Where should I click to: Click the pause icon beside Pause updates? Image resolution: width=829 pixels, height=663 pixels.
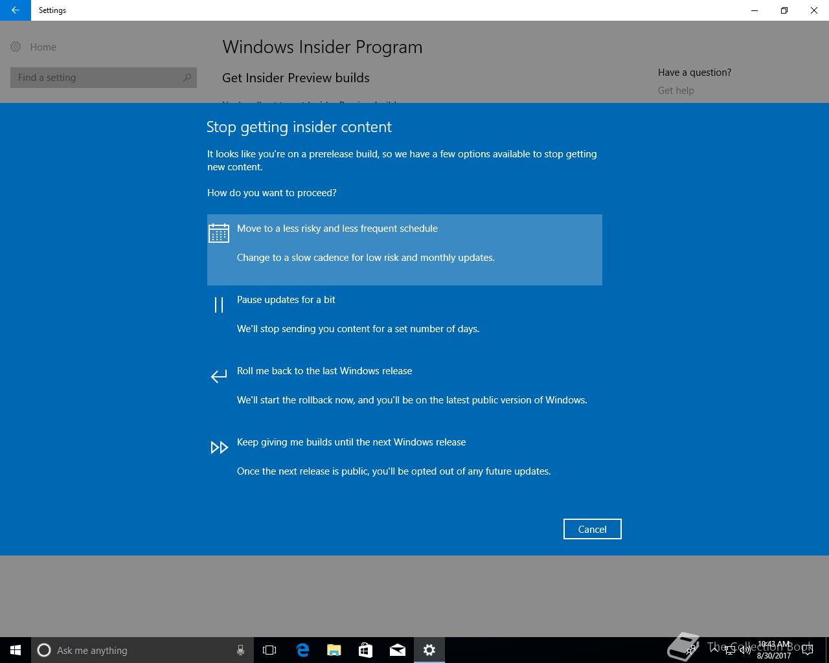click(x=219, y=304)
